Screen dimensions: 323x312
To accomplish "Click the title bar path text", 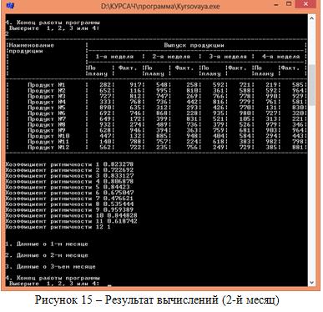I will 160,6.
